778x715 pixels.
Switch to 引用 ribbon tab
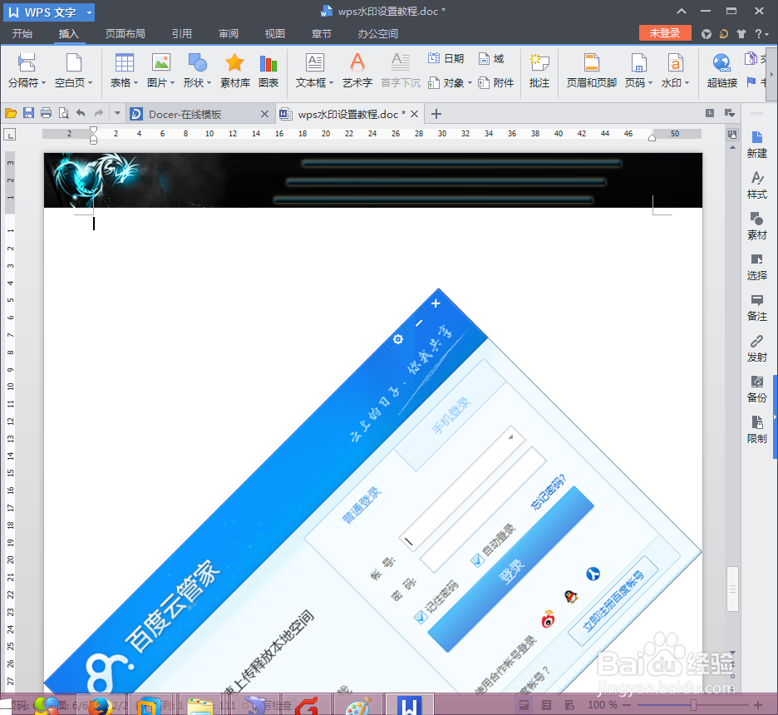tap(181, 34)
